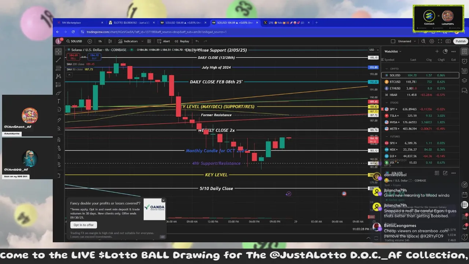Select the trend line drawing tool
The width and height of the screenshot is (469, 264).
click(x=58, y=60)
